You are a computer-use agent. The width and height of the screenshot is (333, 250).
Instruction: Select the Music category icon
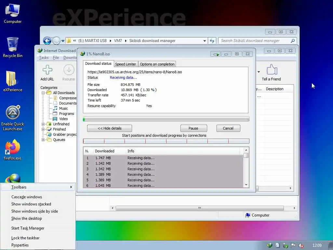point(55,108)
